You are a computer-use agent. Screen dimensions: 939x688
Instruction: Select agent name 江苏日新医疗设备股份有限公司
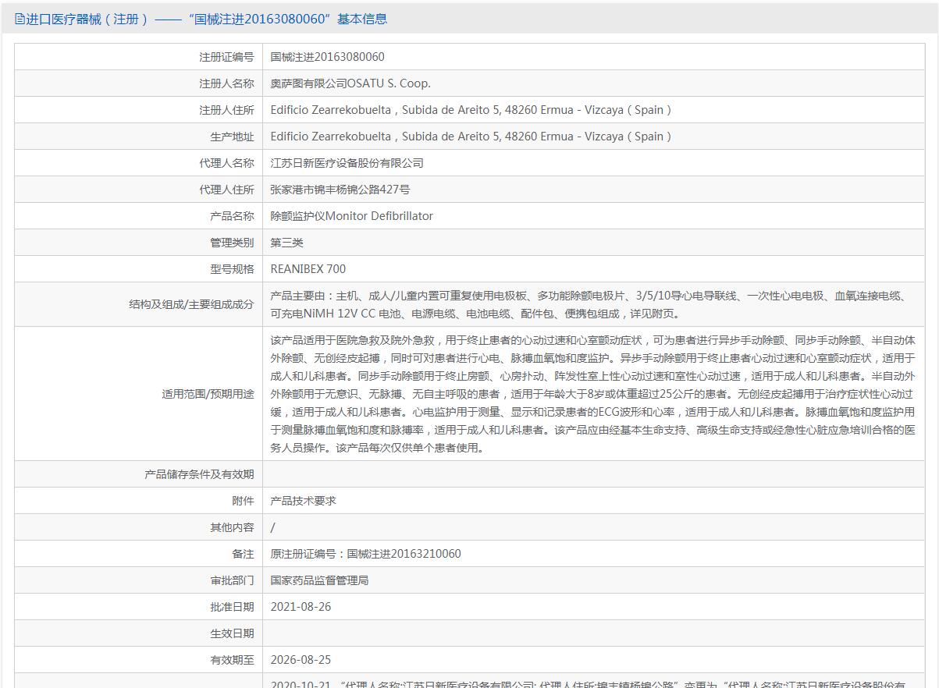pyautogui.click(x=347, y=163)
